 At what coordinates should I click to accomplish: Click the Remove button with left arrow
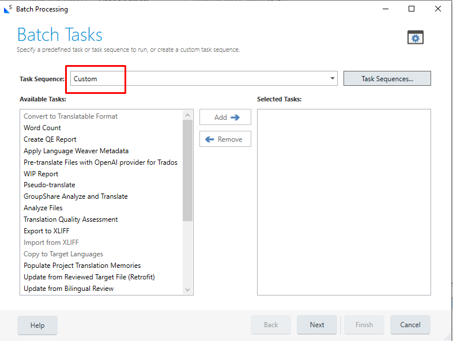(x=225, y=139)
